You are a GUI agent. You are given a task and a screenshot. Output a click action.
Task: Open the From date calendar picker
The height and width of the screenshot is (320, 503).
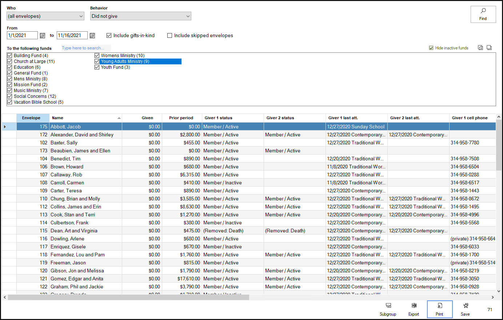coord(43,36)
